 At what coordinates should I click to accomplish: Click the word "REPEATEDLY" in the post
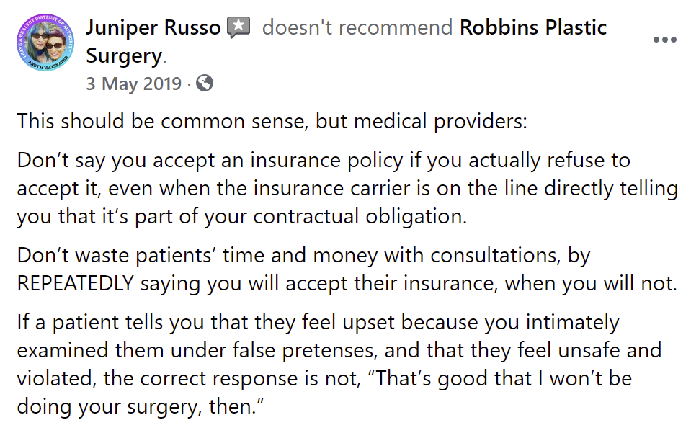click(x=76, y=283)
